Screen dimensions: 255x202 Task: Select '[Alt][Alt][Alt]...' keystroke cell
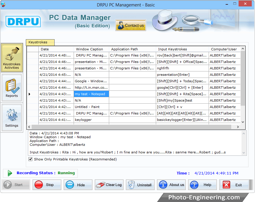182,113
